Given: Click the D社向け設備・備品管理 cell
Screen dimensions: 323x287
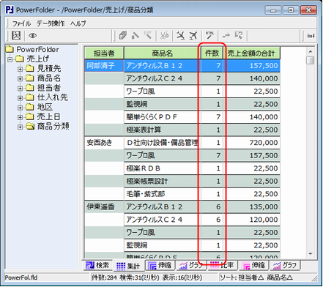Looking at the screenshot, I should point(162,143).
